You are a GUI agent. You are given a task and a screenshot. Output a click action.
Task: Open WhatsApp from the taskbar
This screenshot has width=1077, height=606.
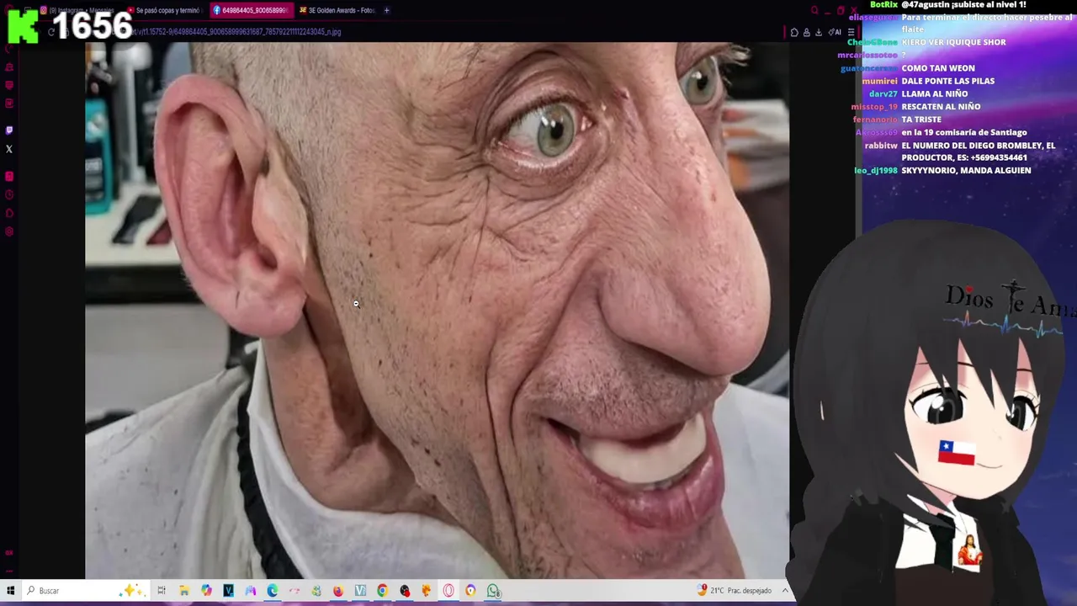tap(494, 591)
